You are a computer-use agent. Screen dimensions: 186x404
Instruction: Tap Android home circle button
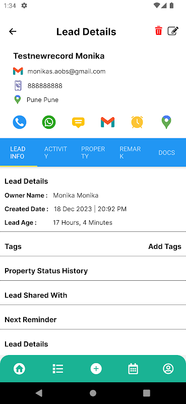click(93, 393)
